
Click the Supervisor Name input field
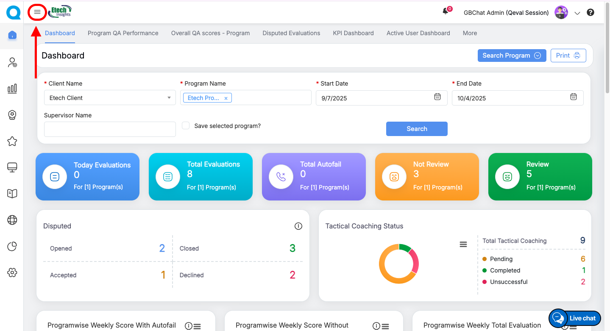coord(110,129)
